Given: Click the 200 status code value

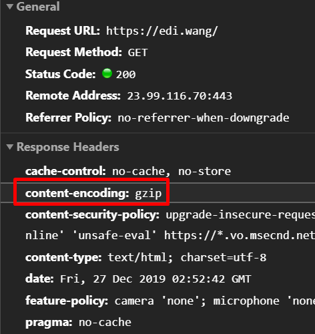Looking at the screenshot, I should (x=125, y=74).
